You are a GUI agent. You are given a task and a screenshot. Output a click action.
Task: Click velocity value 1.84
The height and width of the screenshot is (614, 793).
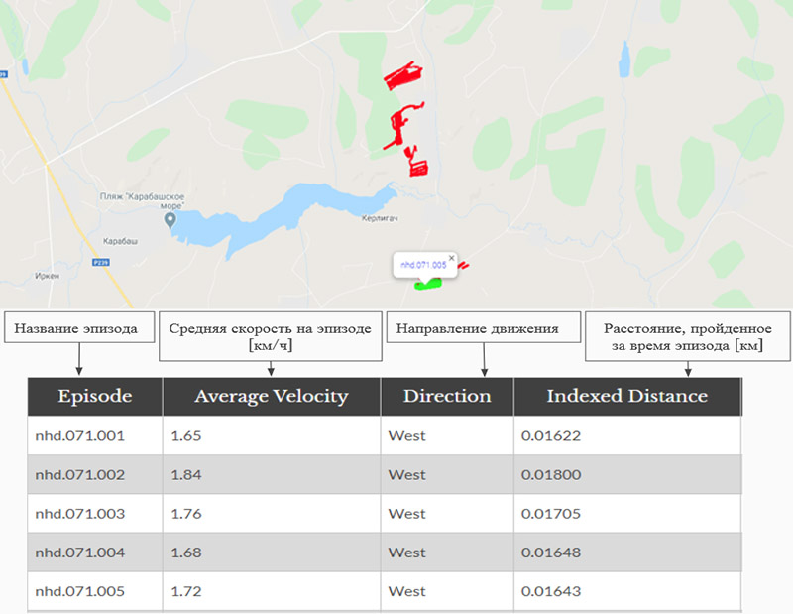click(186, 475)
